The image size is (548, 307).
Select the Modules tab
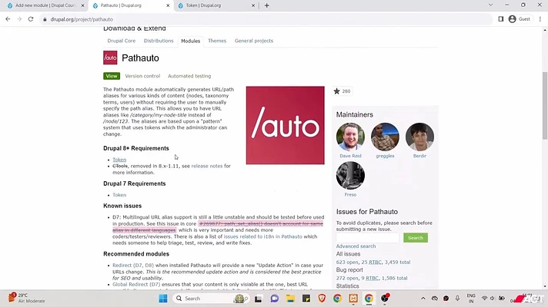click(x=190, y=41)
